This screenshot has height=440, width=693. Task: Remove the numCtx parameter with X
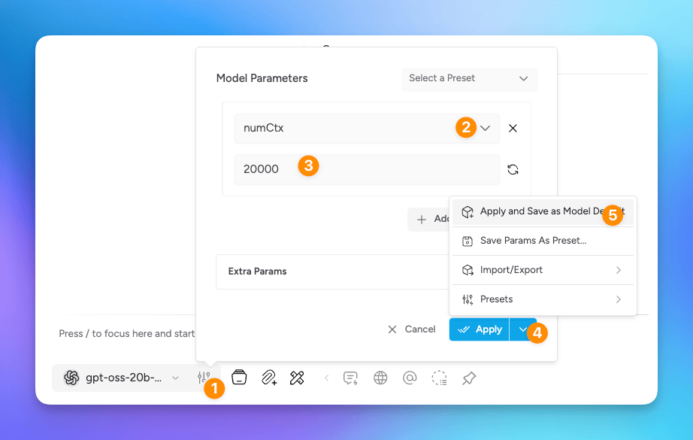pos(513,128)
